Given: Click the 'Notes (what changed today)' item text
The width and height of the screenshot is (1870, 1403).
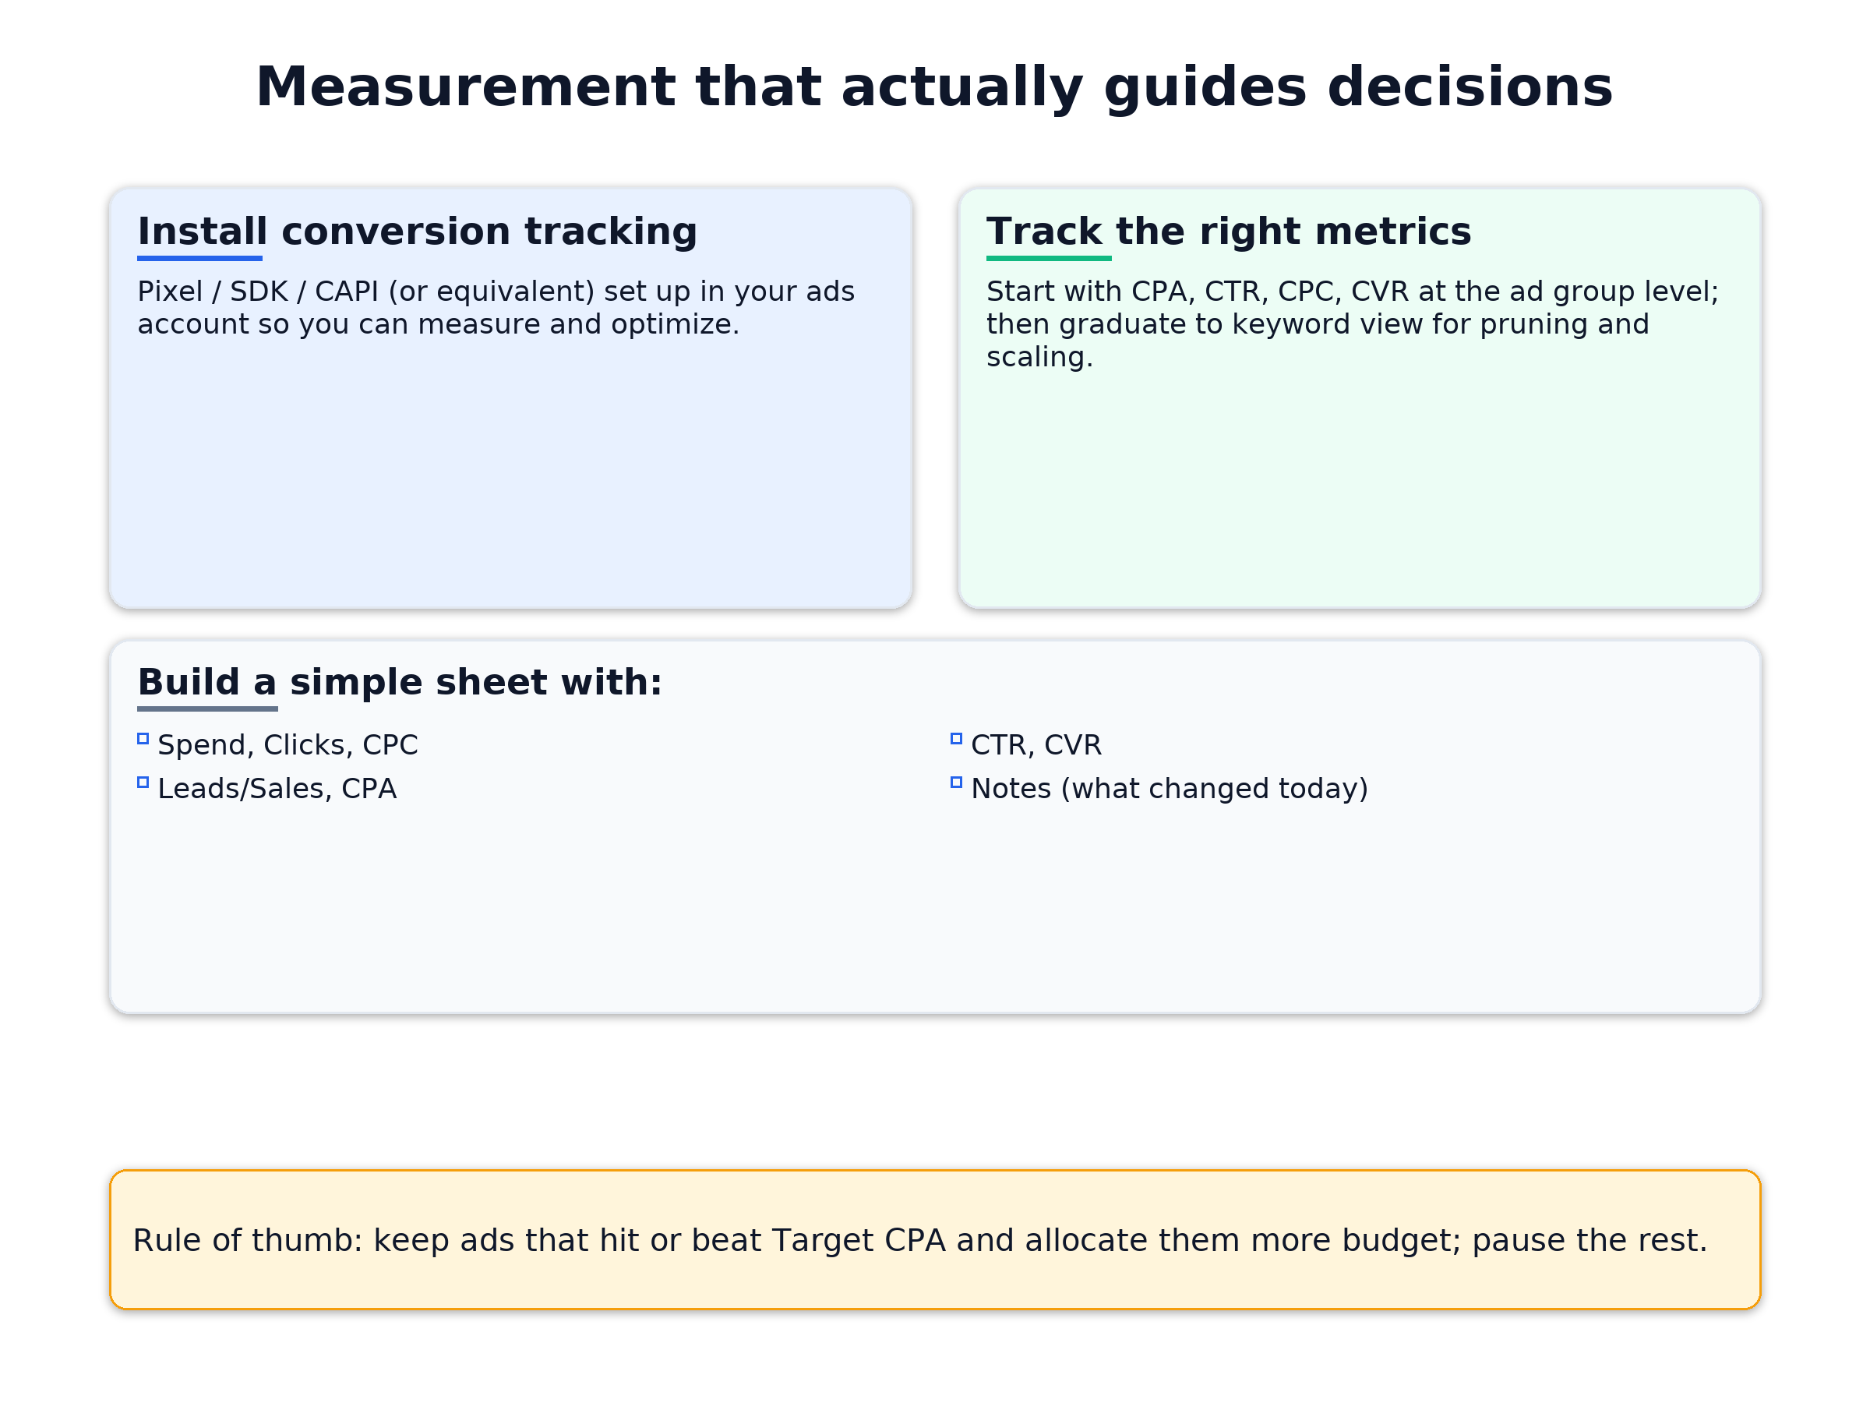Looking at the screenshot, I should tap(1170, 788).
